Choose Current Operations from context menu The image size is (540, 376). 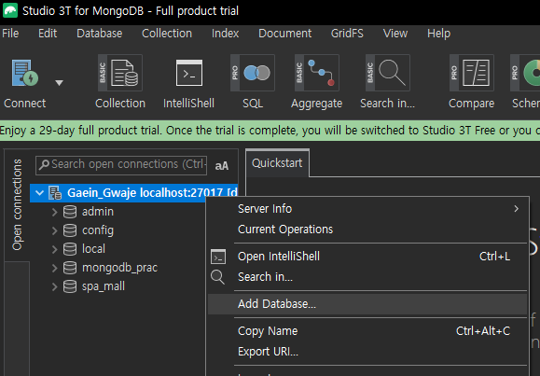[367, 230]
